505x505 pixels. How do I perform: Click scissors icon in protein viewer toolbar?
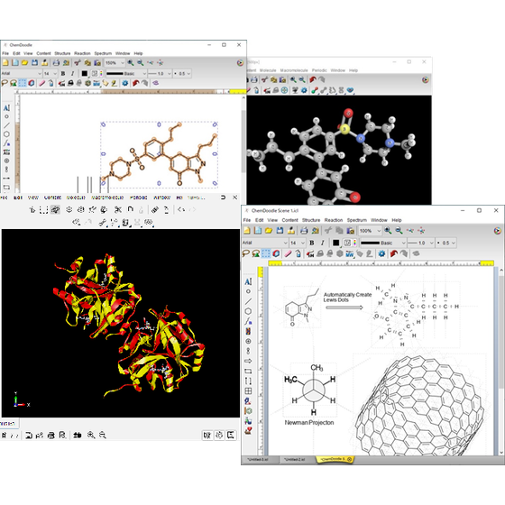(x=118, y=209)
